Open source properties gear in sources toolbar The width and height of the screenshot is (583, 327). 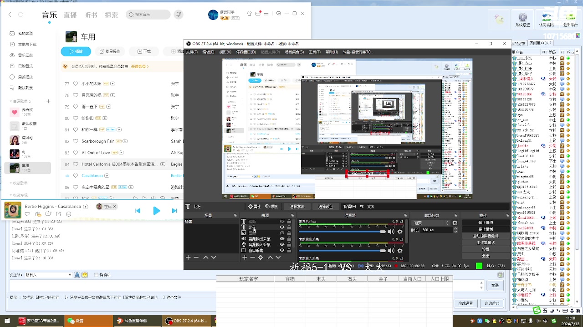tap(261, 258)
